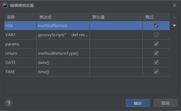The height and width of the screenshot is (111, 181).
Task: Click the default value cell for DATE
Action: 116,63
